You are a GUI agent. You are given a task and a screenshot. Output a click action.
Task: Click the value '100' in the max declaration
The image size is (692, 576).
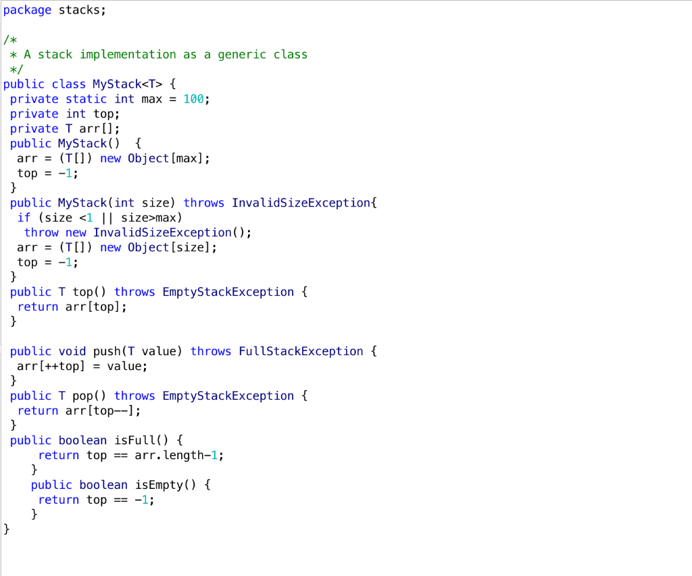194,99
